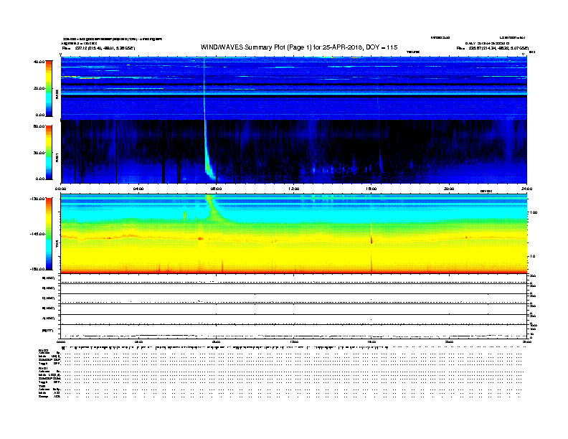Click the TNR heading in the bottom status table

[42, 387]
